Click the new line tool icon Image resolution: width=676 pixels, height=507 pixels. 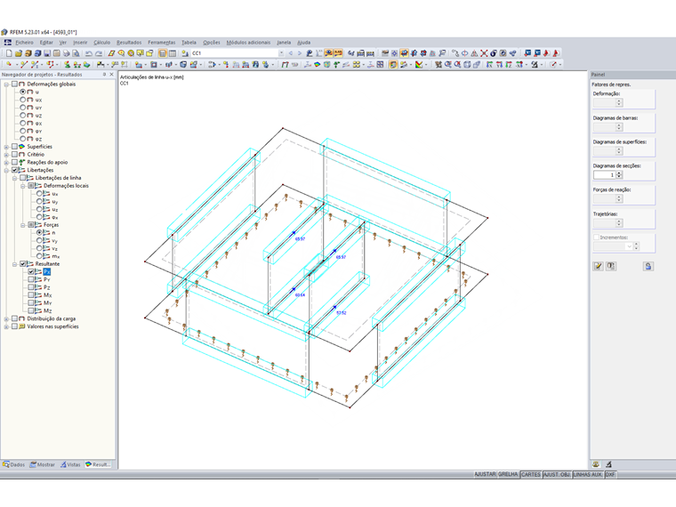coord(24,65)
